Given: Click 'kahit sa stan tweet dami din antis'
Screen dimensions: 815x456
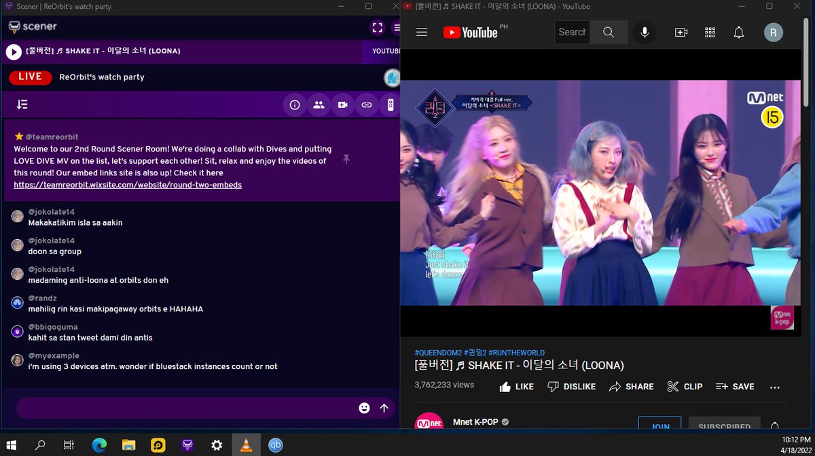Looking at the screenshot, I should (x=90, y=338).
